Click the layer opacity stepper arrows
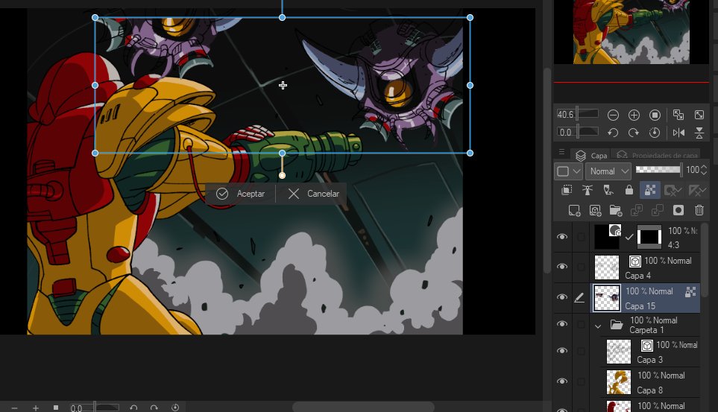 (x=704, y=171)
